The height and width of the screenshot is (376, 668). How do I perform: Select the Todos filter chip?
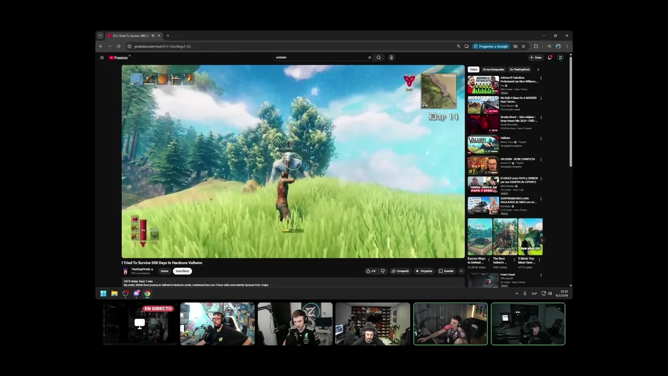473,69
